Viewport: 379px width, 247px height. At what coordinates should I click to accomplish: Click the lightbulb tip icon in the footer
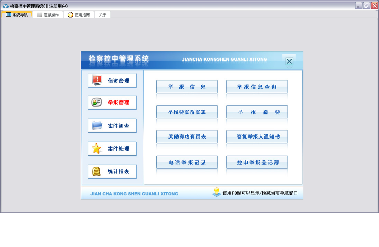pyautogui.click(x=216, y=192)
